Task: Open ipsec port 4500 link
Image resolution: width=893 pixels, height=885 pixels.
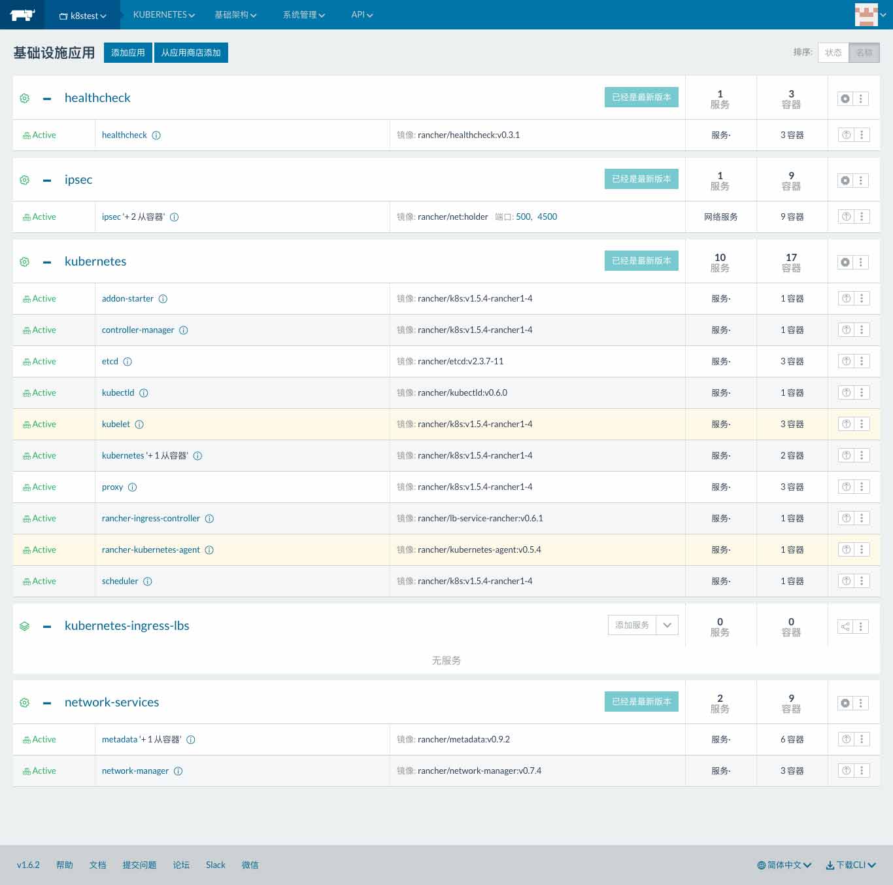Action: click(x=547, y=217)
